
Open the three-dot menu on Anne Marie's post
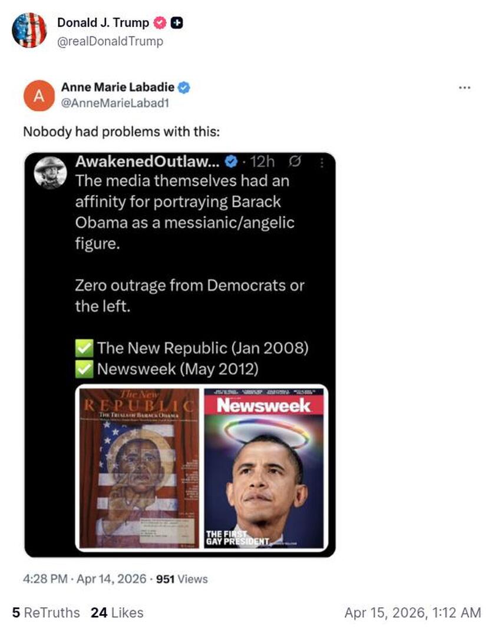click(464, 87)
